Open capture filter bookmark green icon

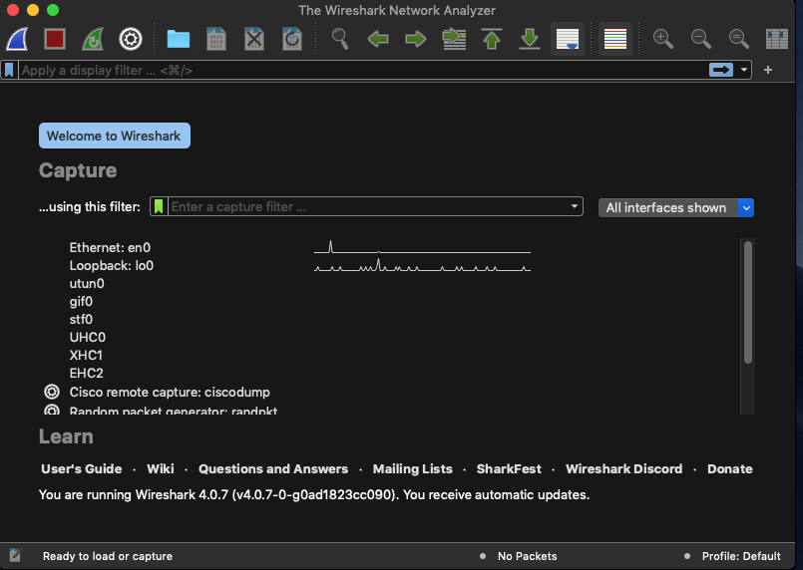click(x=159, y=206)
